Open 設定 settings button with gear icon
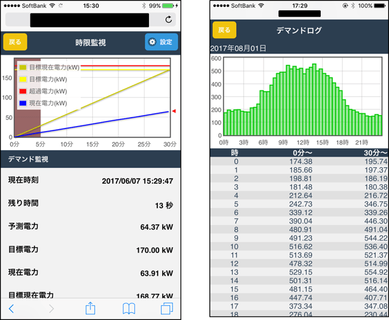Viewport: 389px width, 320px height. [161, 42]
